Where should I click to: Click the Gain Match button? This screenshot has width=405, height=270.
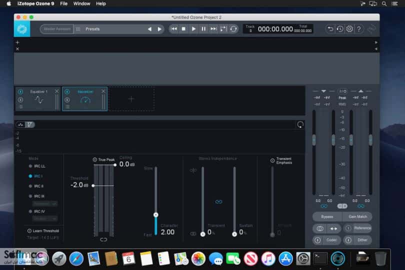tap(357, 217)
